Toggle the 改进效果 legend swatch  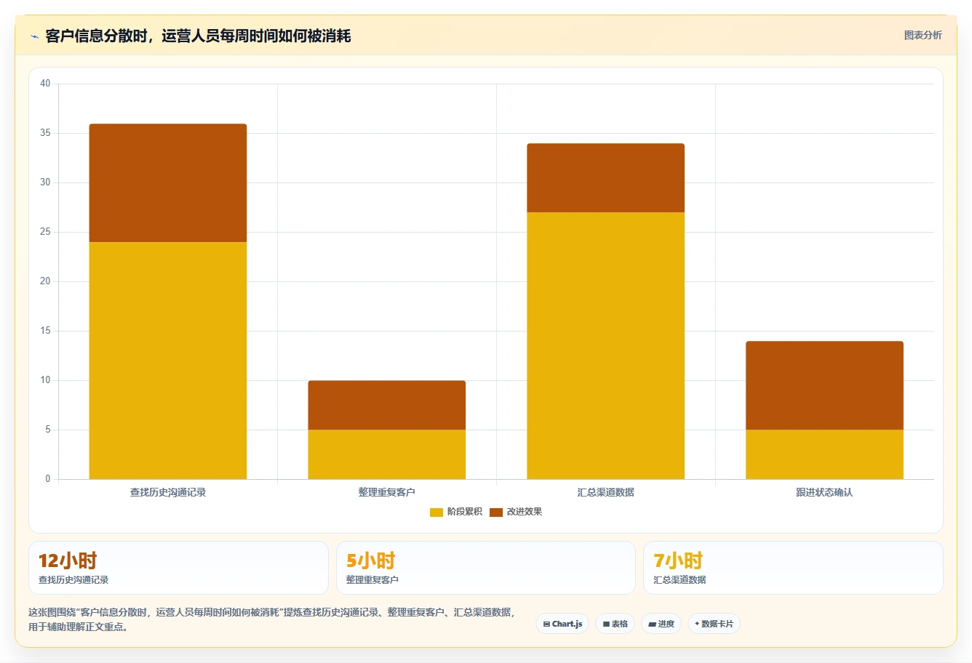coord(496,512)
